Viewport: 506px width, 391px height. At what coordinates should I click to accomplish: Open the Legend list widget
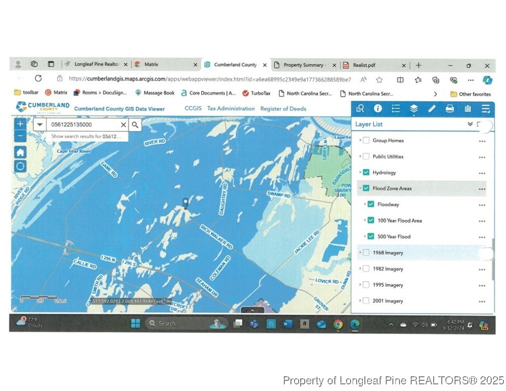click(x=395, y=108)
